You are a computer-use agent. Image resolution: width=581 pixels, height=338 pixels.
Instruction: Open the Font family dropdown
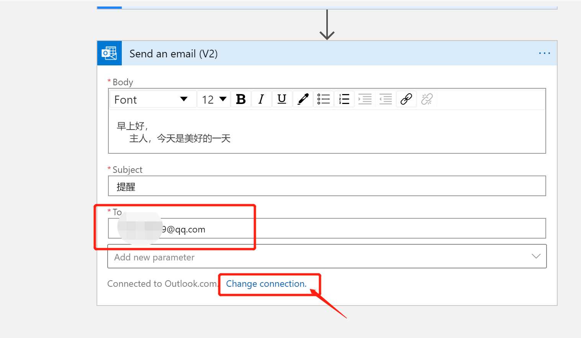tap(153, 99)
